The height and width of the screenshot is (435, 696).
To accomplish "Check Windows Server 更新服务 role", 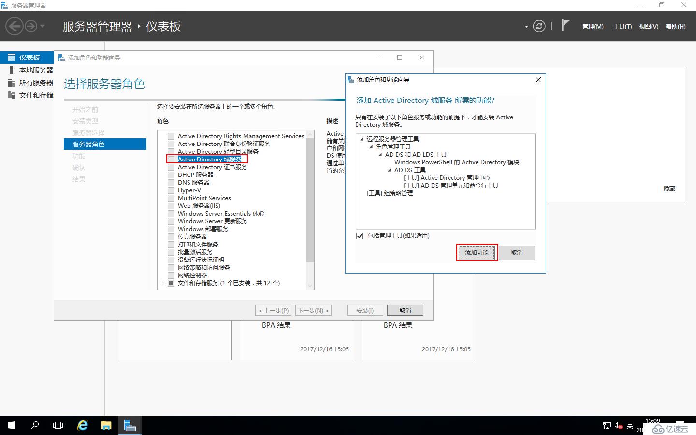I will tap(171, 221).
